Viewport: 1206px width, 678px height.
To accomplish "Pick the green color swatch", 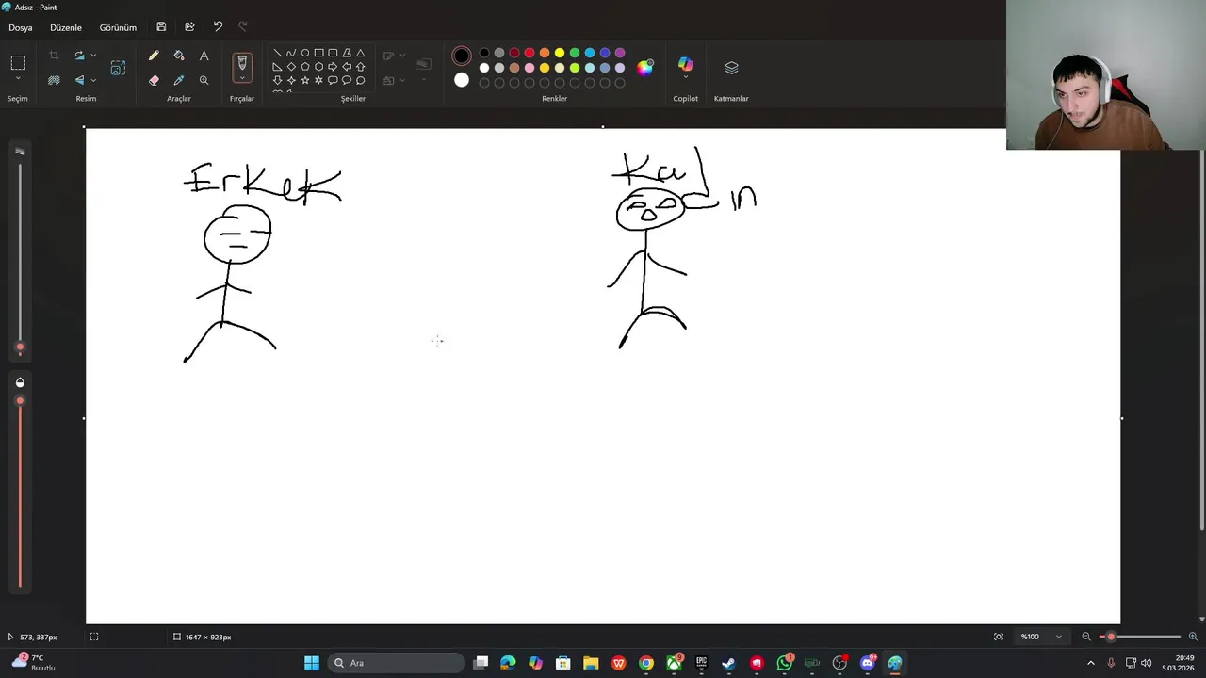I will (575, 53).
